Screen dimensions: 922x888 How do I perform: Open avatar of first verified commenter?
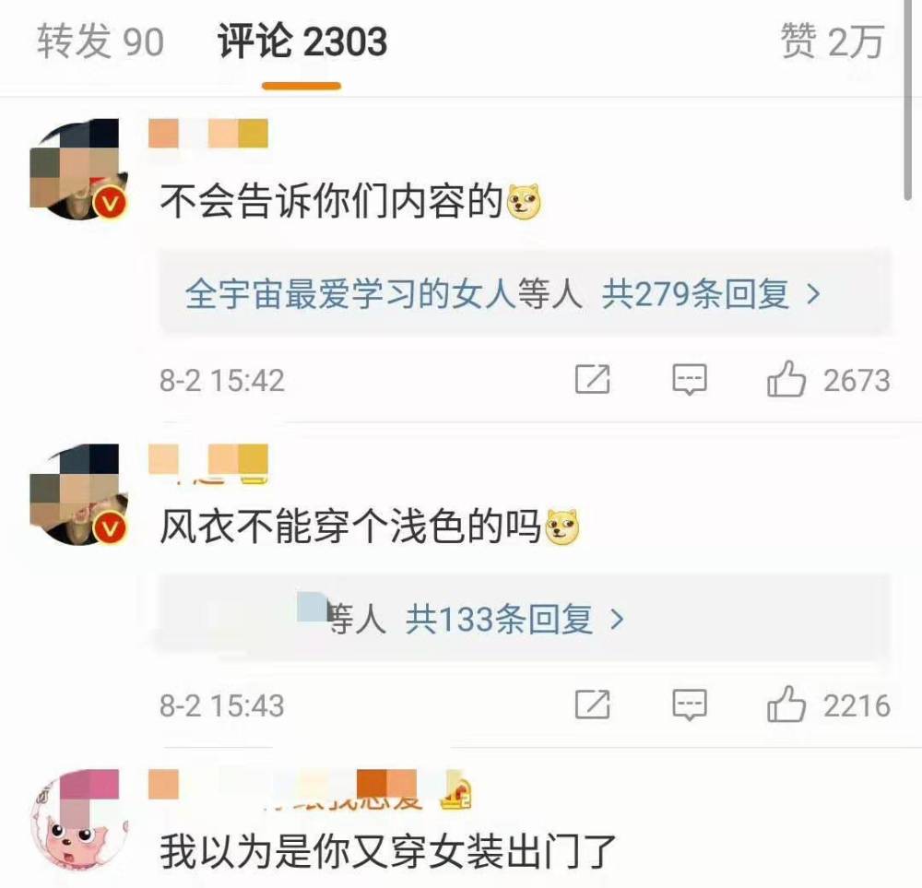pos(79,169)
